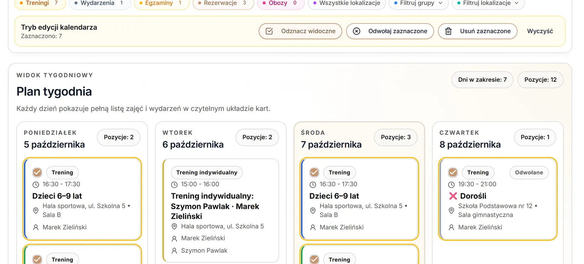This screenshot has width=584, height=264.
Task: Click person icon beside Szymon Pawlak
Action: click(174, 251)
